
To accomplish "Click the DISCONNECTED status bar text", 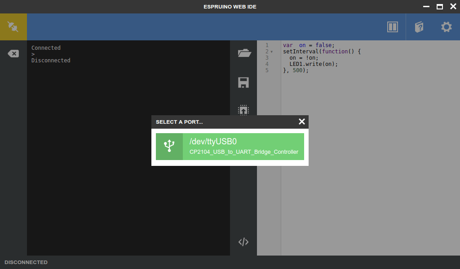I will pos(26,262).
